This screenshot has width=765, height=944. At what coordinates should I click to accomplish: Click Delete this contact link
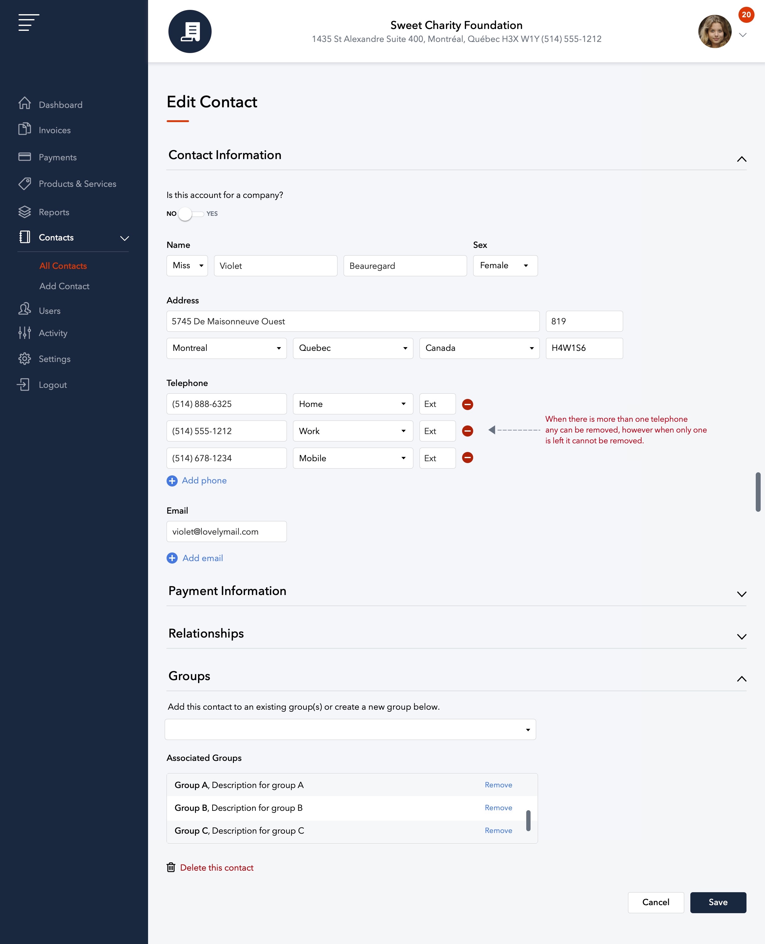coord(217,868)
